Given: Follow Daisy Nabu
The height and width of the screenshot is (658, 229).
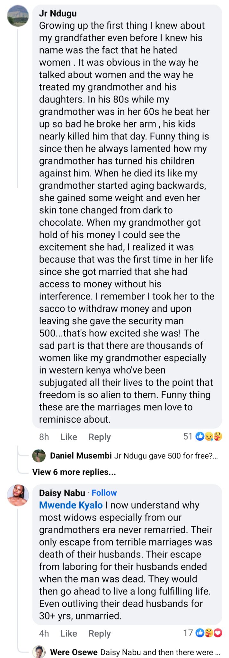Looking at the screenshot, I should point(104,493).
